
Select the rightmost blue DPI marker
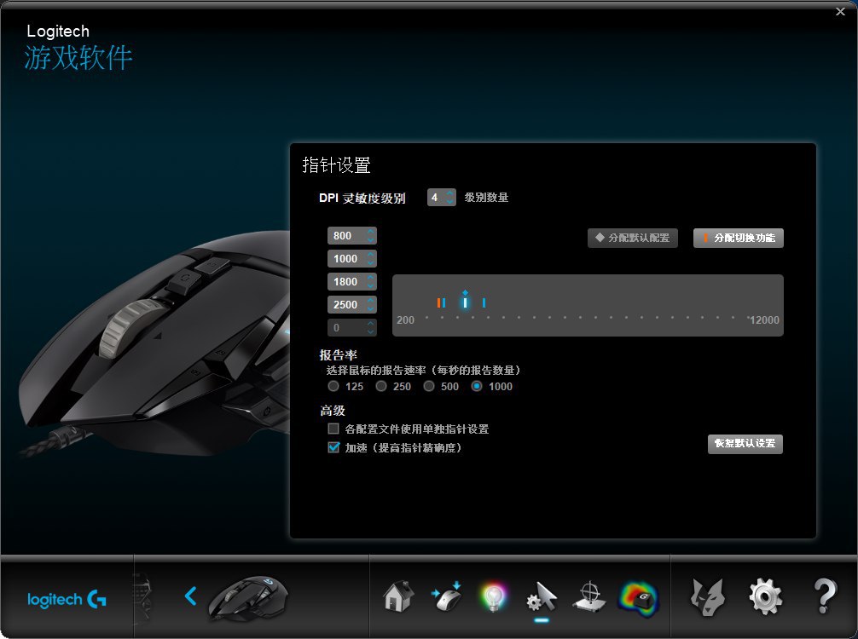[x=484, y=302]
